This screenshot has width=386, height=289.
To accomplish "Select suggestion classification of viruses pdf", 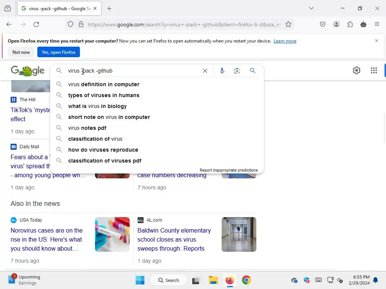I will [x=157, y=161].
